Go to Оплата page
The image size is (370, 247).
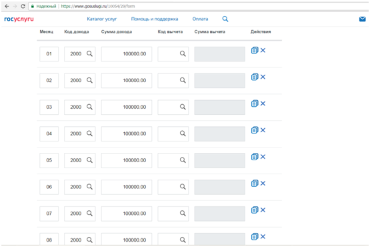(x=200, y=19)
